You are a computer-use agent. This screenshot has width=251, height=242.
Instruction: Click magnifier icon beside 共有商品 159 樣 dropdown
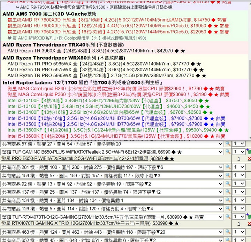[228, 175]
